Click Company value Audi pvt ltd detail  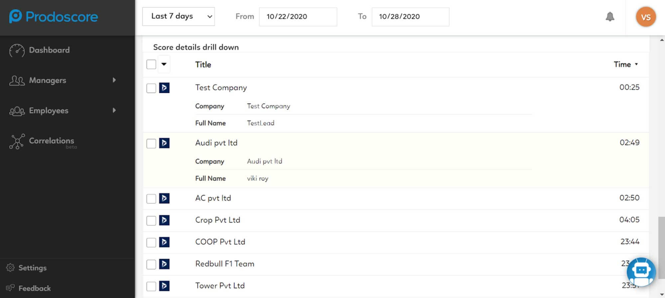[x=265, y=161]
